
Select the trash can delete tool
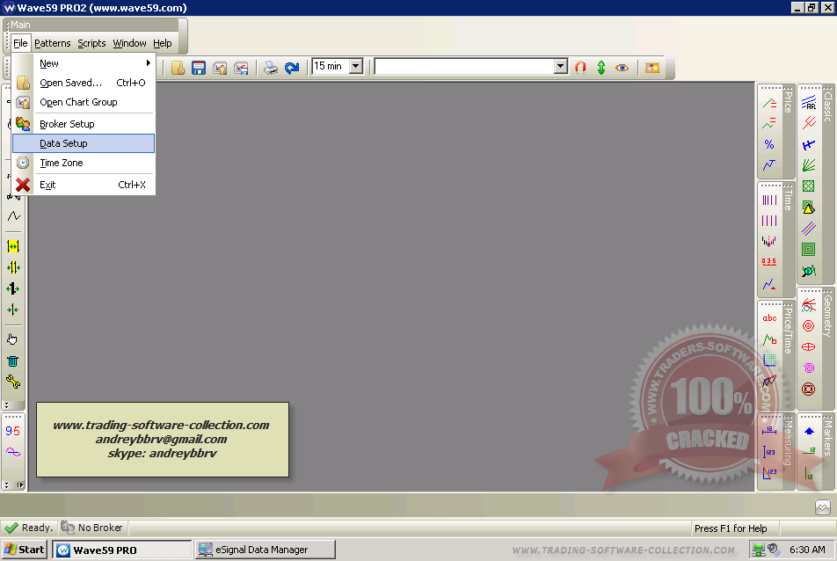coord(13,360)
